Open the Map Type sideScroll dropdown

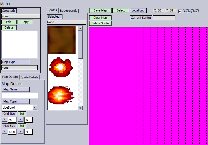(x=35, y=107)
